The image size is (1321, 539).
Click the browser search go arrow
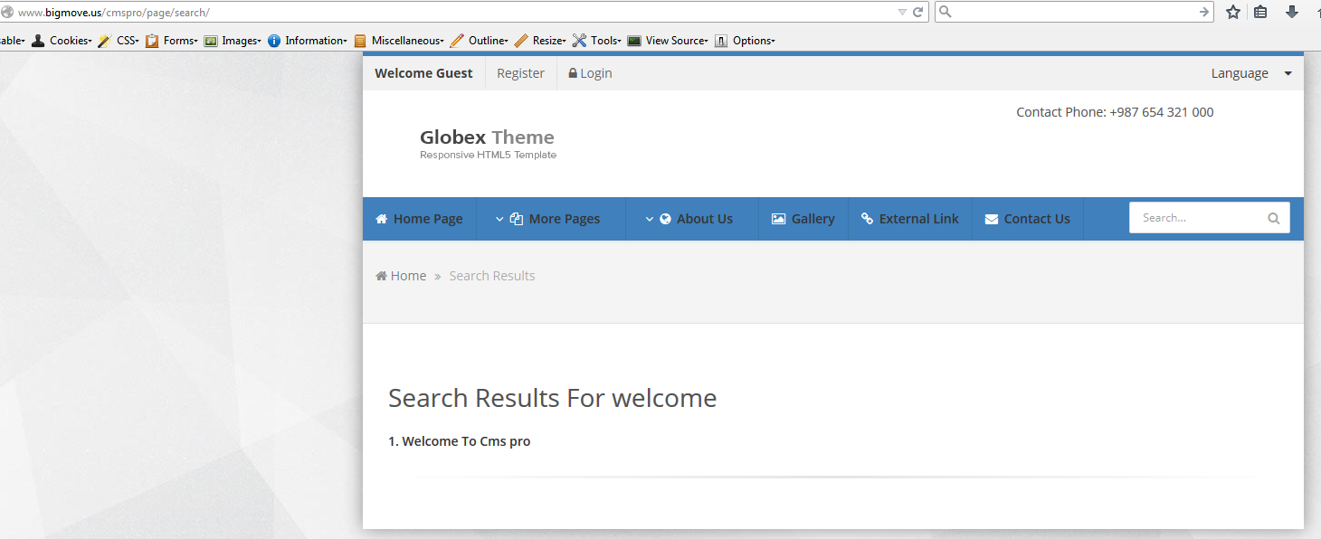pyautogui.click(x=1204, y=13)
